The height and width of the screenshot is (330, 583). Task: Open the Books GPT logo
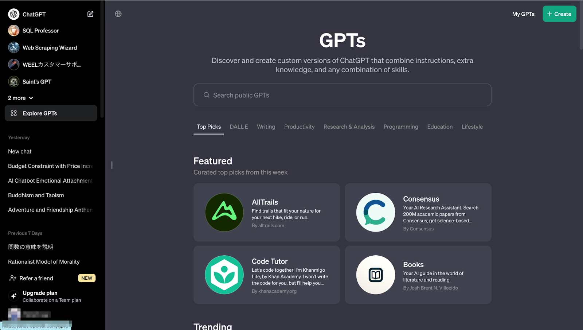pyautogui.click(x=376, y=275)
